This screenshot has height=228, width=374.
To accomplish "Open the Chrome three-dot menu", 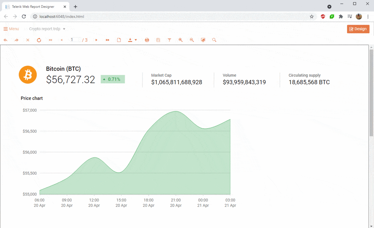I will pos(368,16).
